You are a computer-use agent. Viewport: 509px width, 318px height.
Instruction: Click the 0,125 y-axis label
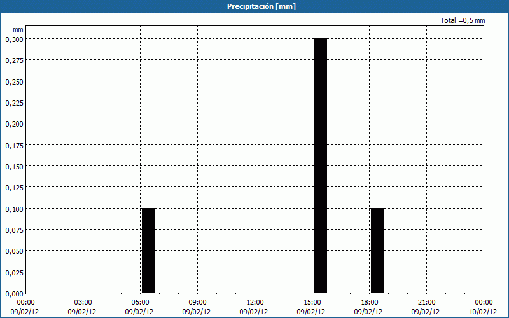coord(14,188)
